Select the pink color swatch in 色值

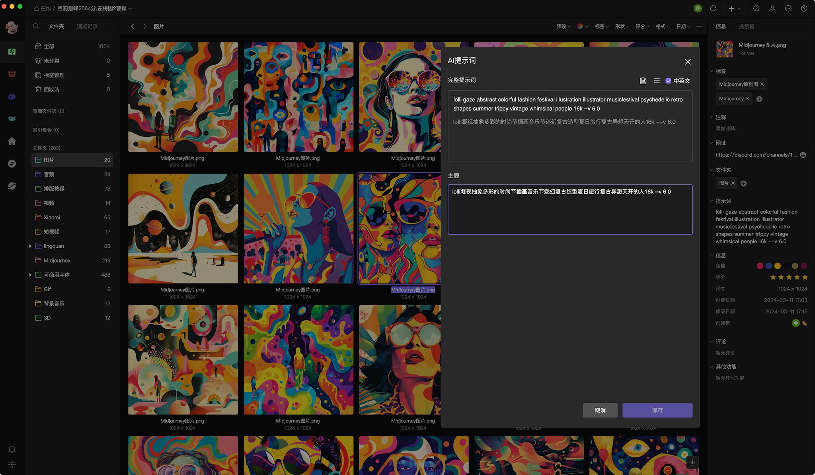760,266
